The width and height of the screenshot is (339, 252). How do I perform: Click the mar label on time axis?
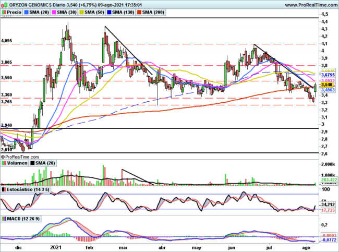pos(124,247)
